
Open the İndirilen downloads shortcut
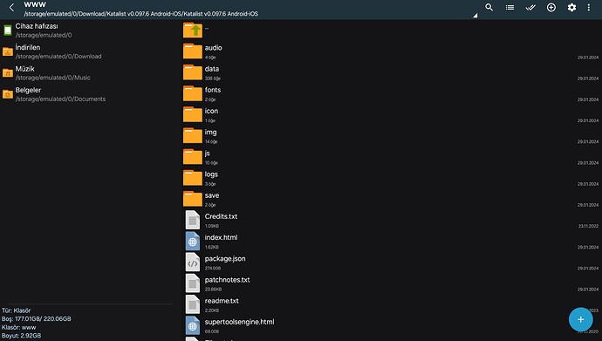[88, 51]
